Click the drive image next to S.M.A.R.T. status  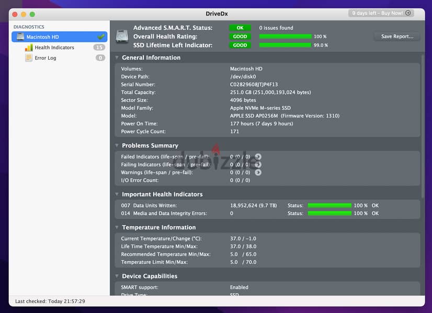(x=122, y=37)
